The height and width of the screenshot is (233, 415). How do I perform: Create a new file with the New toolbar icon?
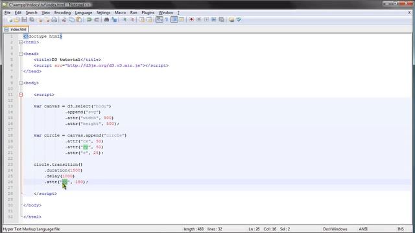point(10,19)
